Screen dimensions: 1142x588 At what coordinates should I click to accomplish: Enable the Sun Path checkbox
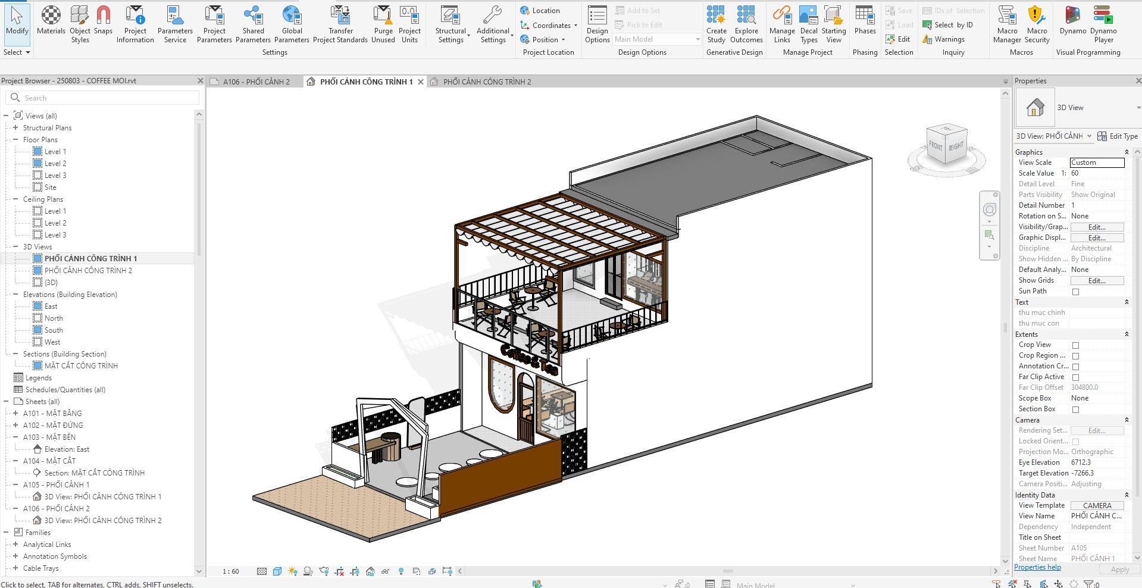(x=1075, y=292)
